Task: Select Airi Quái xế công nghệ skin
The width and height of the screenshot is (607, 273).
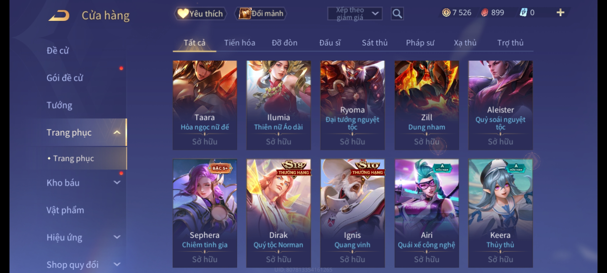Action: click(427, 213)
